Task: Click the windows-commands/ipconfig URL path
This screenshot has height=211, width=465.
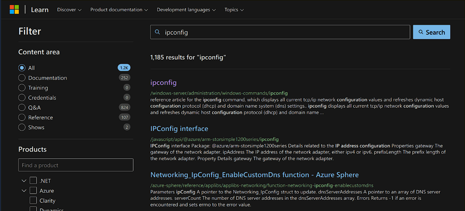Action: [219, 93]
